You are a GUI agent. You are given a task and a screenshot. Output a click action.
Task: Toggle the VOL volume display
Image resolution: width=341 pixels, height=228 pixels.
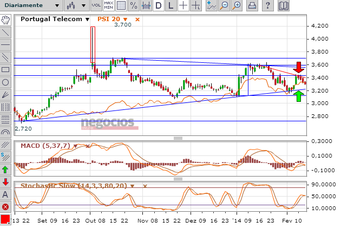pyautogui.click(x=96, y=5)
